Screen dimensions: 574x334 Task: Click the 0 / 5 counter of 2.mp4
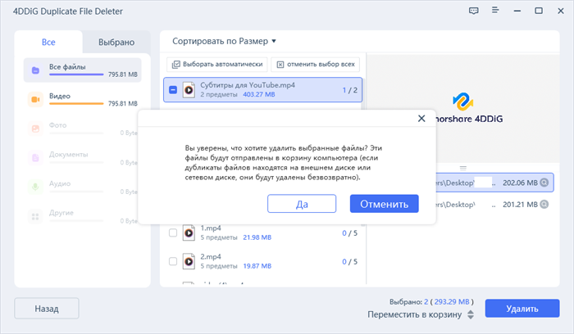point(349,262)
